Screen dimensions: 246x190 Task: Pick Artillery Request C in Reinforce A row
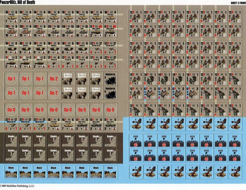click(x=96, y=79)
